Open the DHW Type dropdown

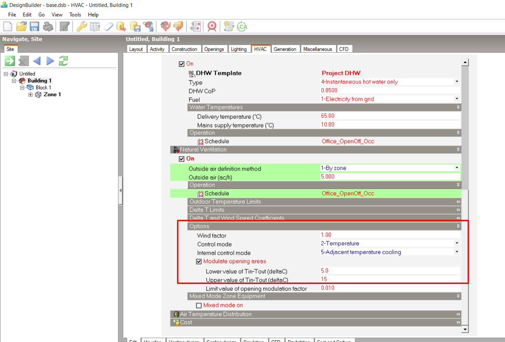[x=457, y=82]
